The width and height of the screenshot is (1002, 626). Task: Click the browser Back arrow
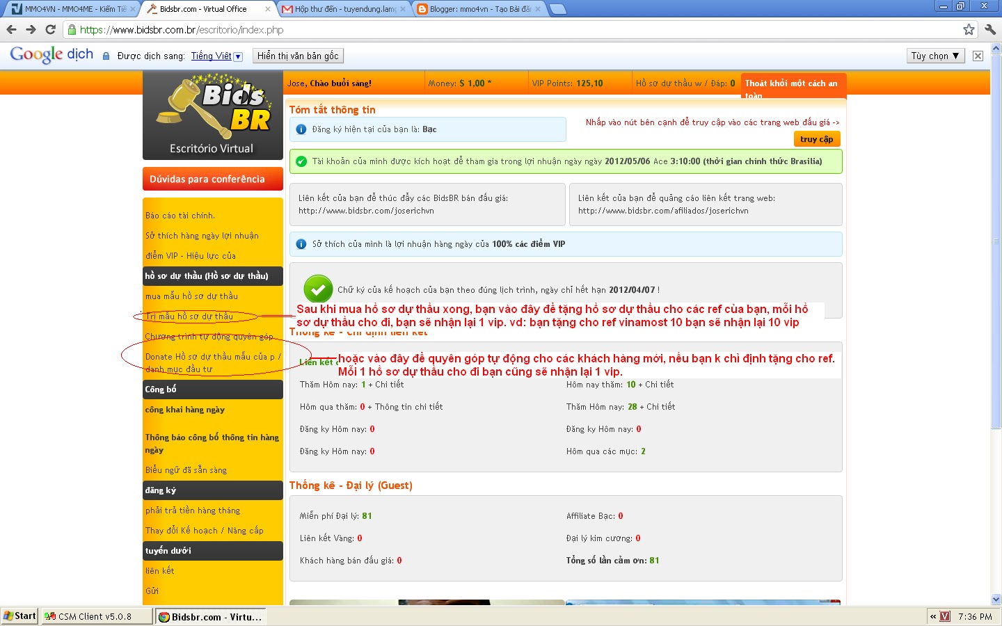click(x=11, y=29)
